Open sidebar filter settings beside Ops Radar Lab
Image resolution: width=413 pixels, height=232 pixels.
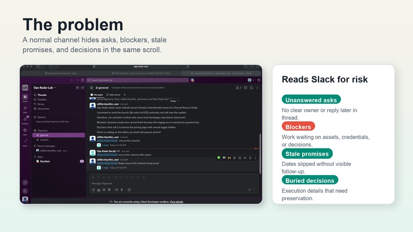(x=77, y=88)
